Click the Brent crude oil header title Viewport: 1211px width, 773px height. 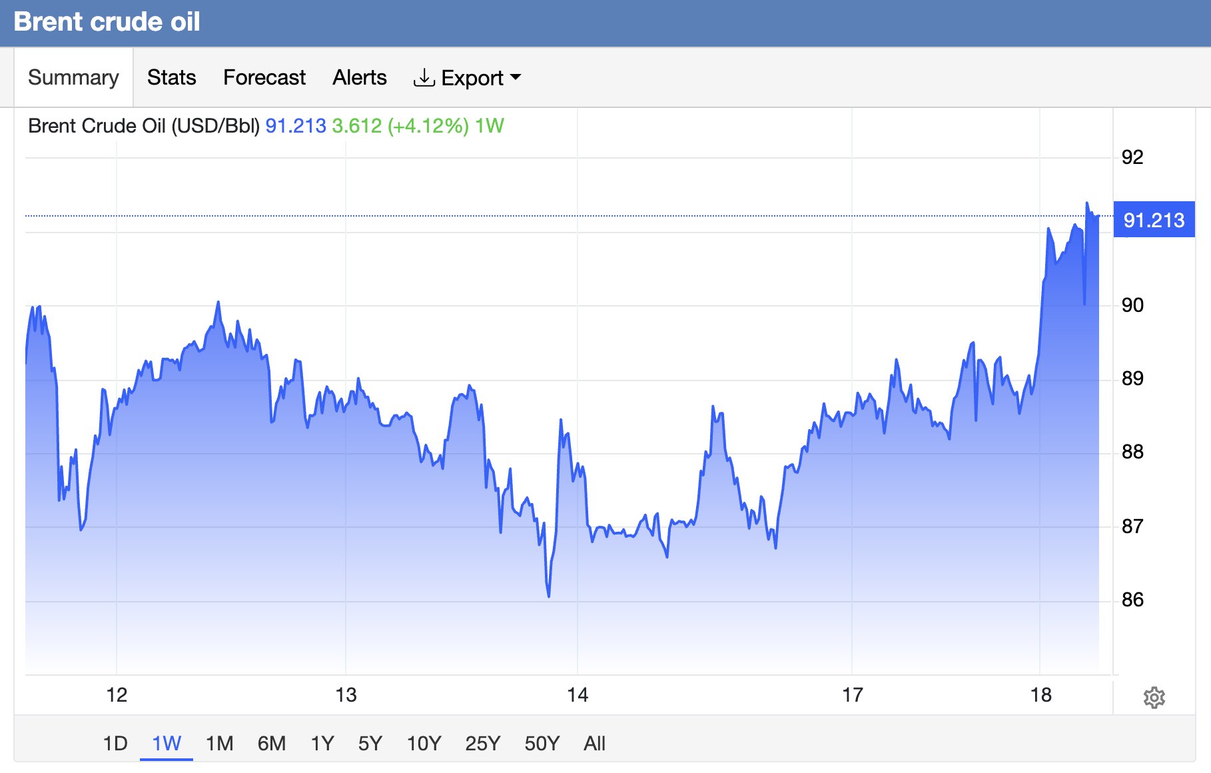[x=107, y=22]
